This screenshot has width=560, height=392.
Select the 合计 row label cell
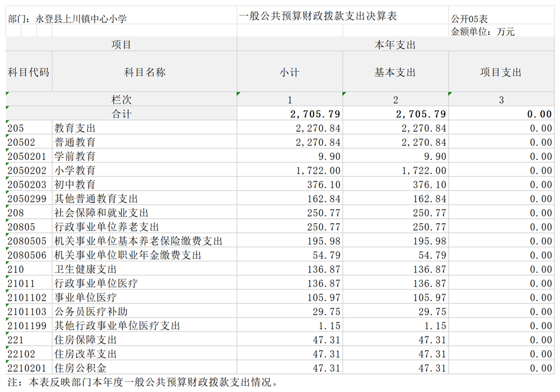point(122,114)
